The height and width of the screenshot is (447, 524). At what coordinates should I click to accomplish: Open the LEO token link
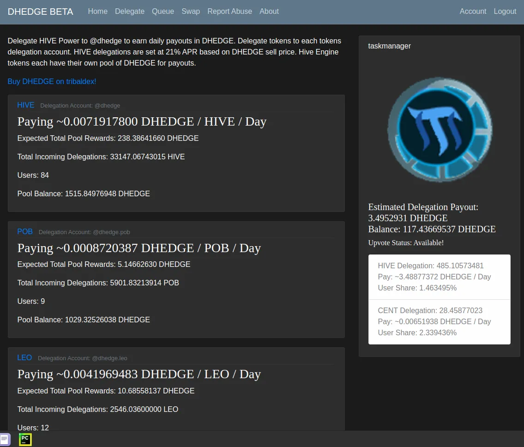(25, 358)
